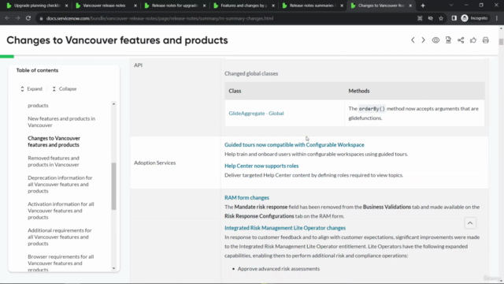504x284 pixels.
Task: Select Changes to Vancouver features TOC item
Action: click(54, 141)
